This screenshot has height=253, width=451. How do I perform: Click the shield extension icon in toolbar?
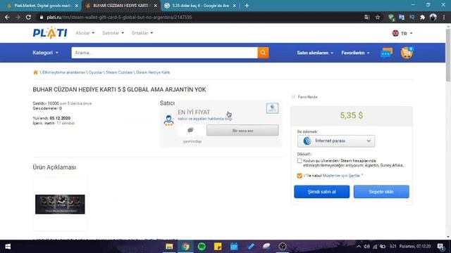(391, 18)
